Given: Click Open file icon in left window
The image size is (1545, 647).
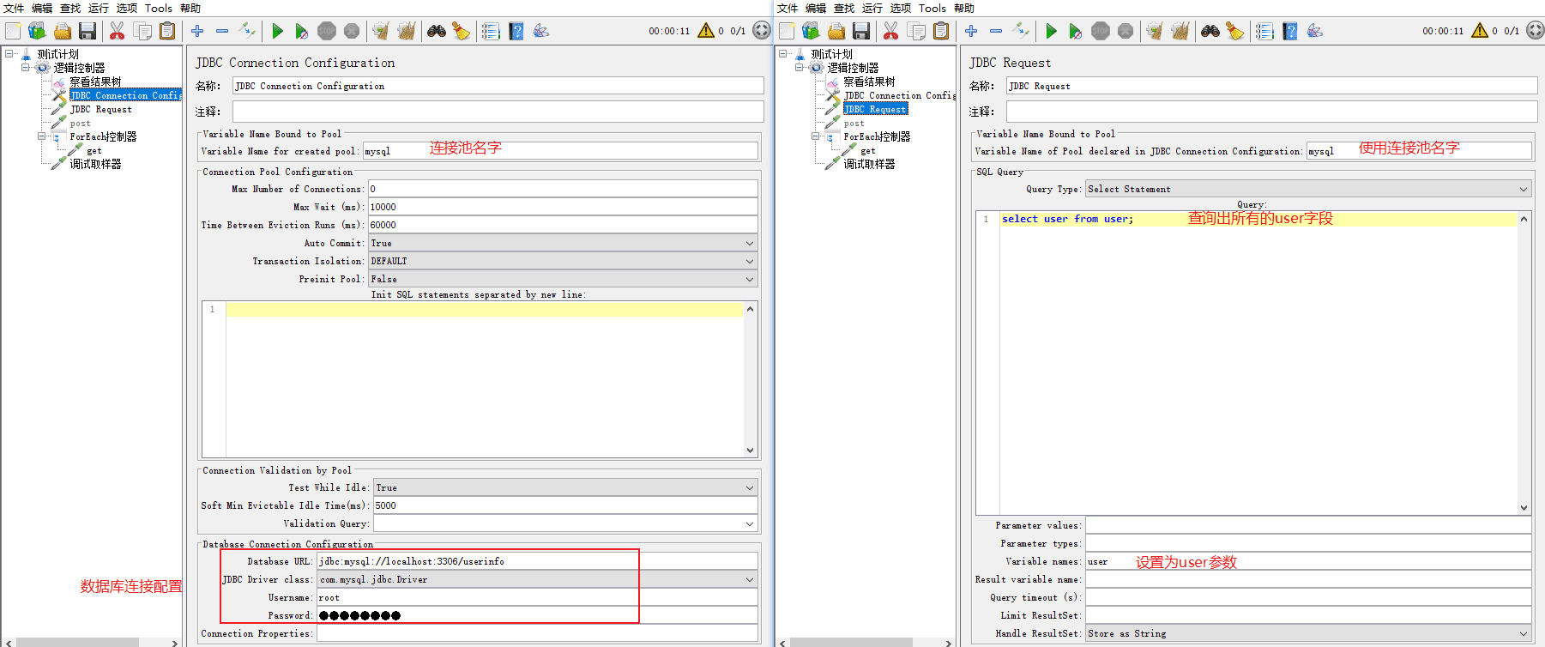Looking at the screenshot, I should tap(63, 31).
